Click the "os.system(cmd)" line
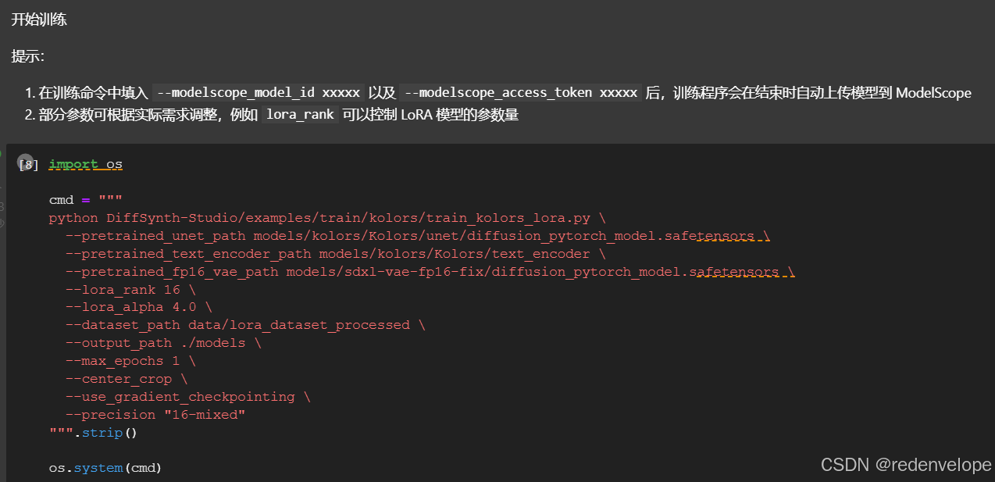 [105, 468]
